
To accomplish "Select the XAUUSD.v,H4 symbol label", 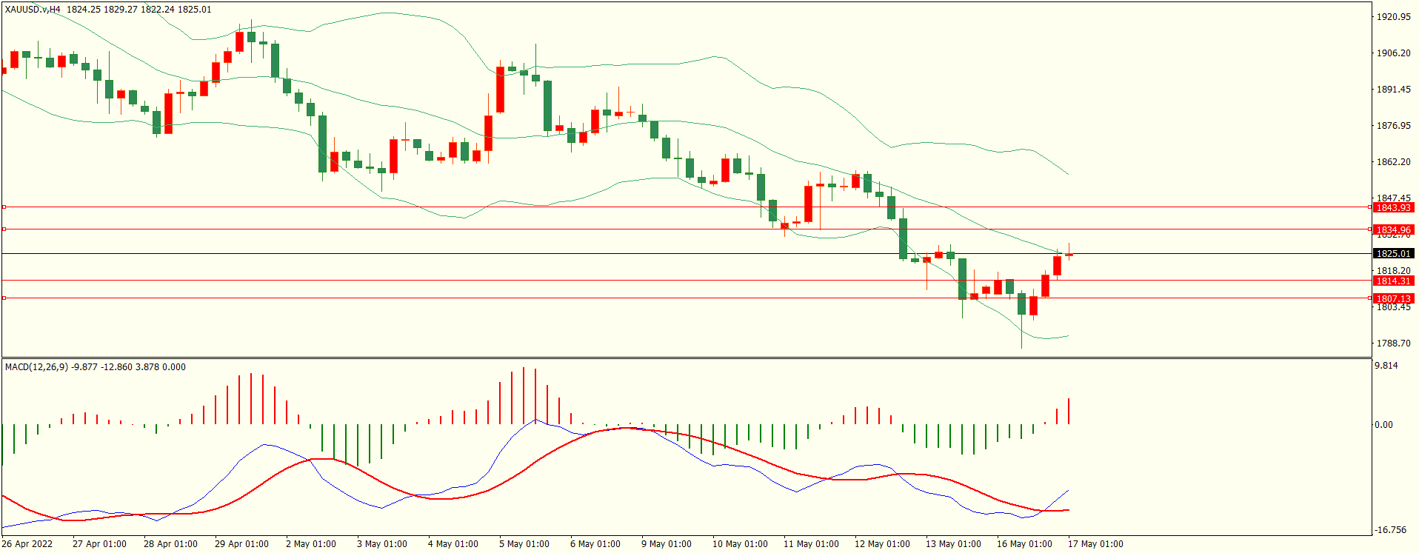I will pyautogui.click(x=33, y=10).
